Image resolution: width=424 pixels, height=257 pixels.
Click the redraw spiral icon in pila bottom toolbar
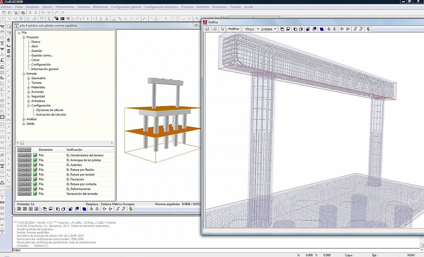(131, 209)
